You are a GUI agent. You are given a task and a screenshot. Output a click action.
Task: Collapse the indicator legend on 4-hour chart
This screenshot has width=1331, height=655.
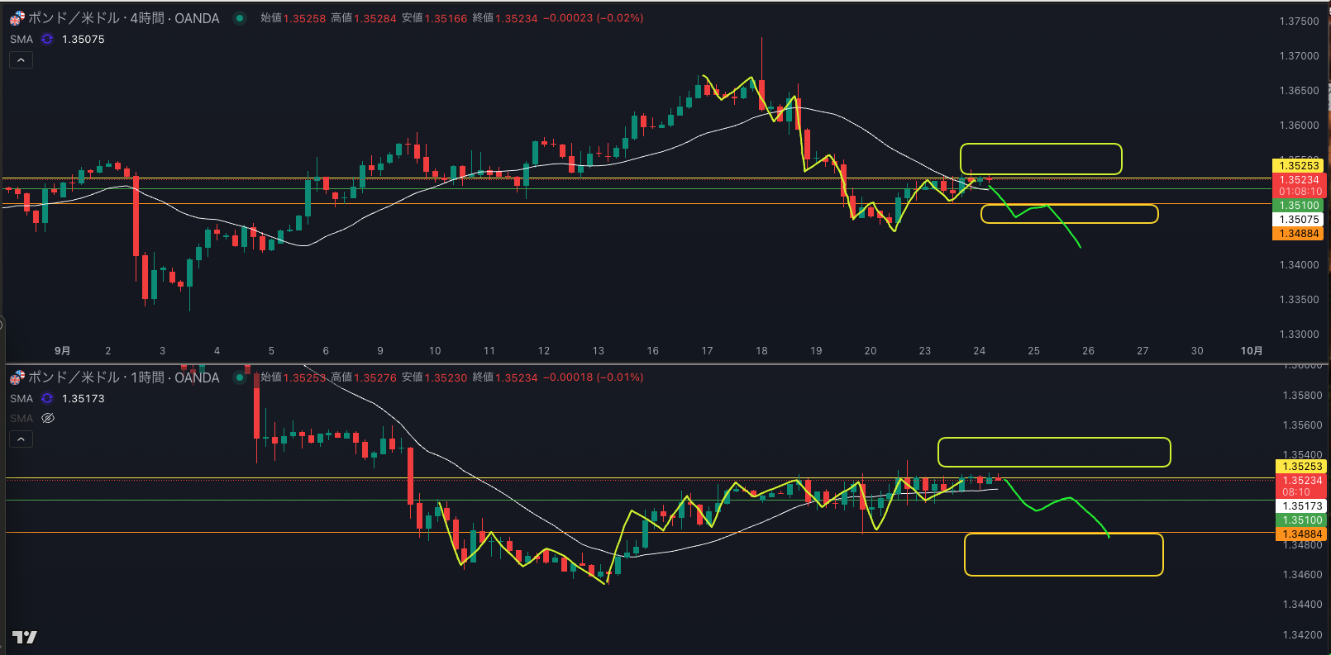point(21,59)
